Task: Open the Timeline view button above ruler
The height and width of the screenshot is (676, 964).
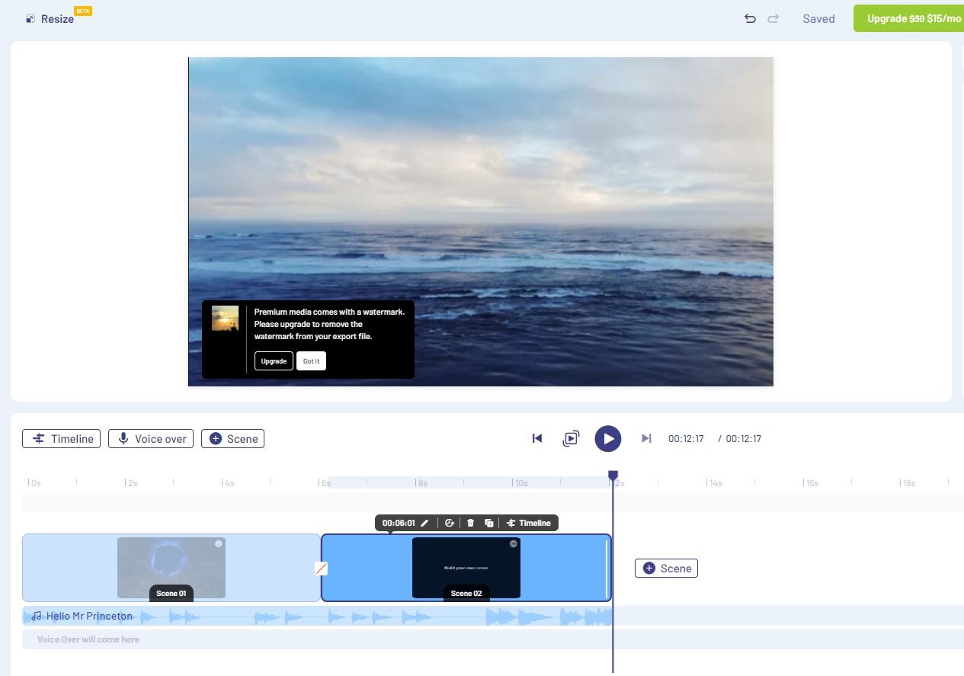Action: tap(61, 438)
